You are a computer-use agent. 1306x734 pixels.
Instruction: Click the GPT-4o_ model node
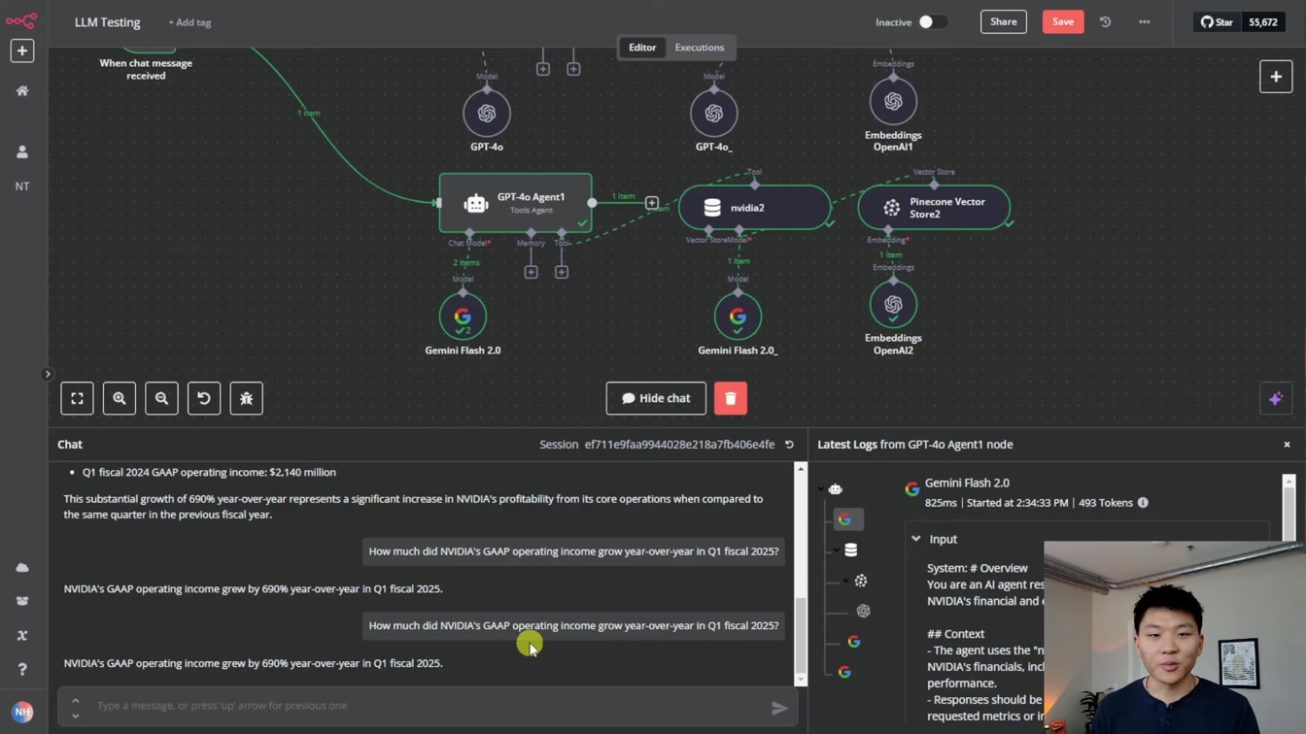(713, 114)
